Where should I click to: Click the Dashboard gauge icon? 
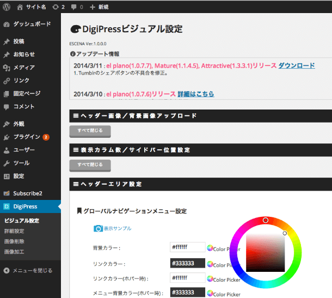click(x=7, y=25)
